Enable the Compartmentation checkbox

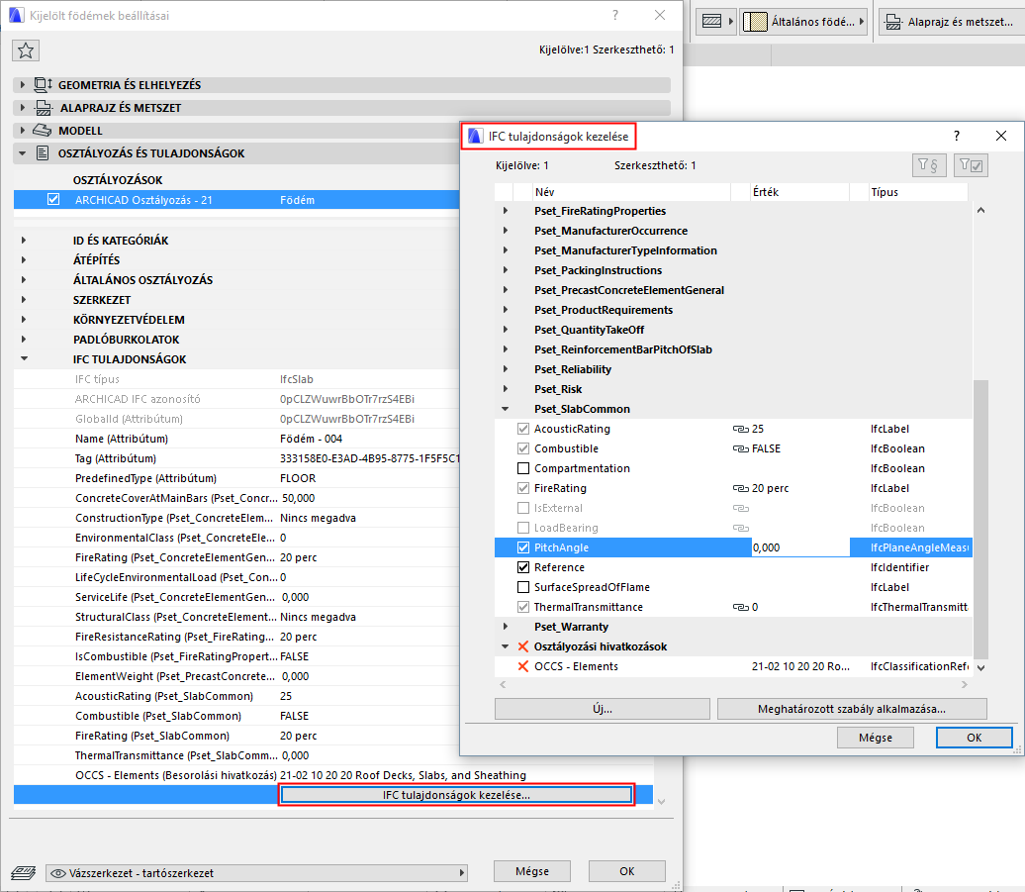click(x=523, y=468)
